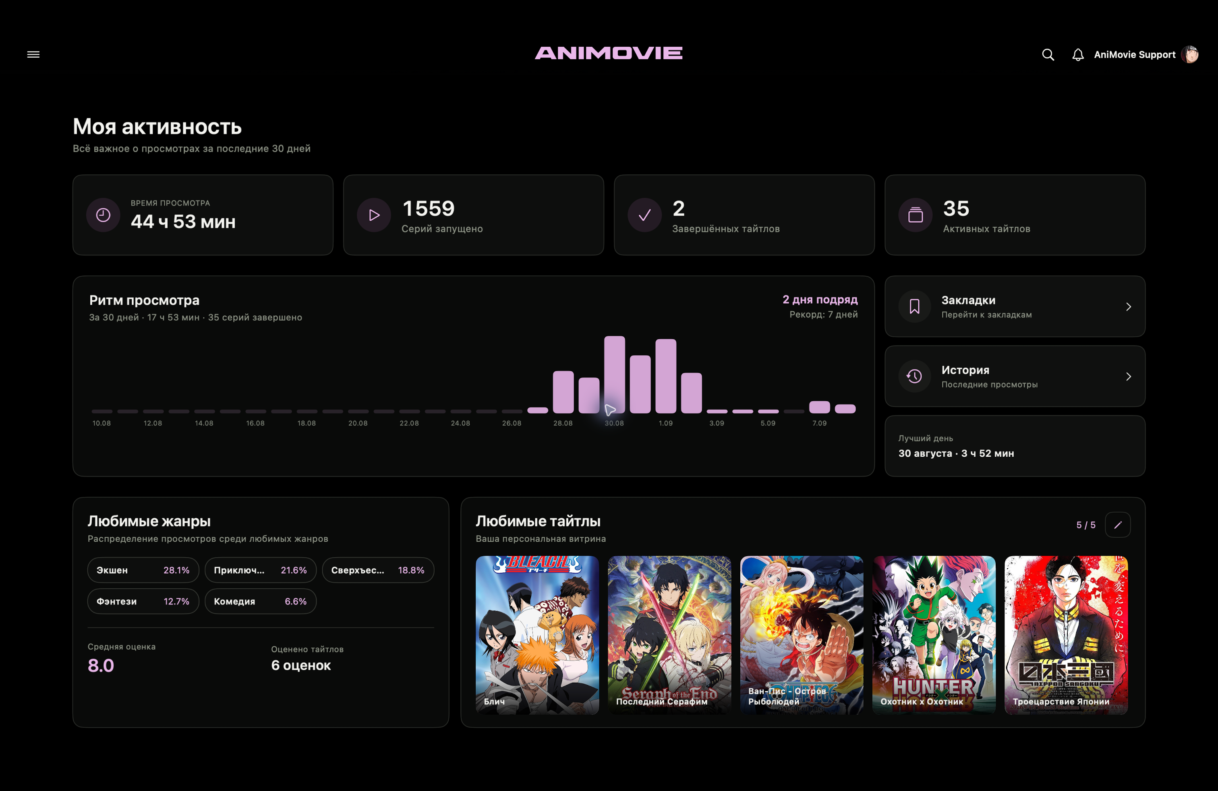Click the 6 оценок text
Viewport: 1218px width, 791px height.
(301, 665)
